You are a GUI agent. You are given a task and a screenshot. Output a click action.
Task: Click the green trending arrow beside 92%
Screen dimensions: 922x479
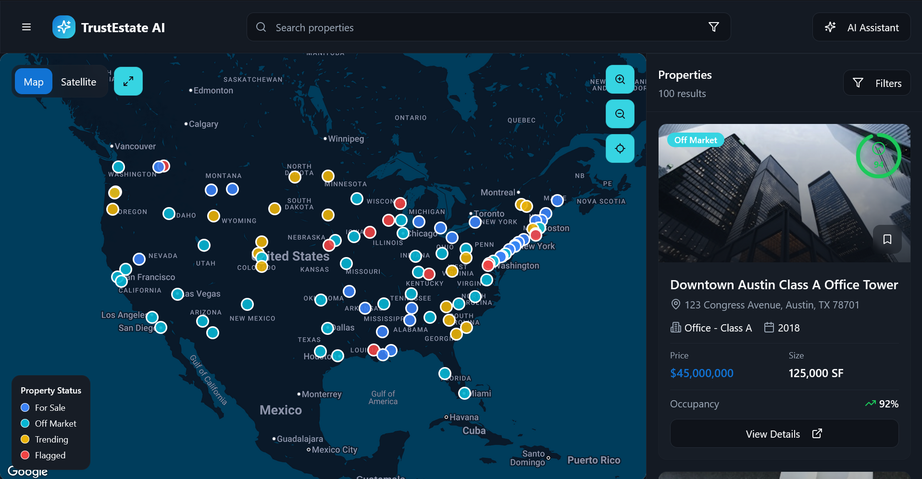870,404
